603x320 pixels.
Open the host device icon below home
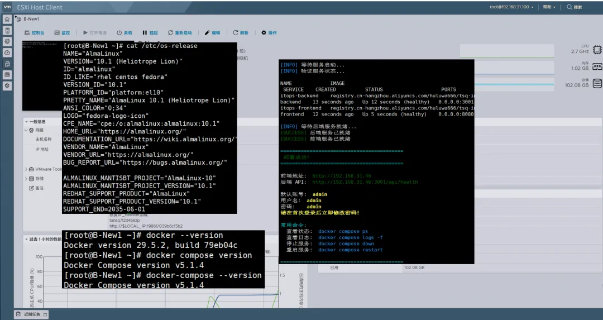[7, 30]
